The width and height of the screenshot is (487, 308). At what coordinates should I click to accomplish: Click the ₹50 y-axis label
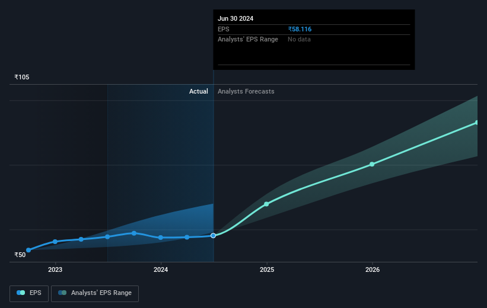click(20, 255)
